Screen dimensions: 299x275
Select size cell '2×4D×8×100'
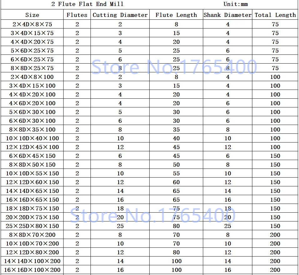[32, 77]
